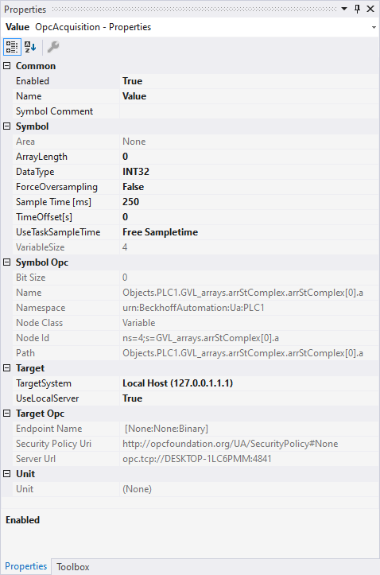Viewport: 380px width, 575px height.
Task: Toggle the UseLocalServer True value
Action: [x=249, y=398]
